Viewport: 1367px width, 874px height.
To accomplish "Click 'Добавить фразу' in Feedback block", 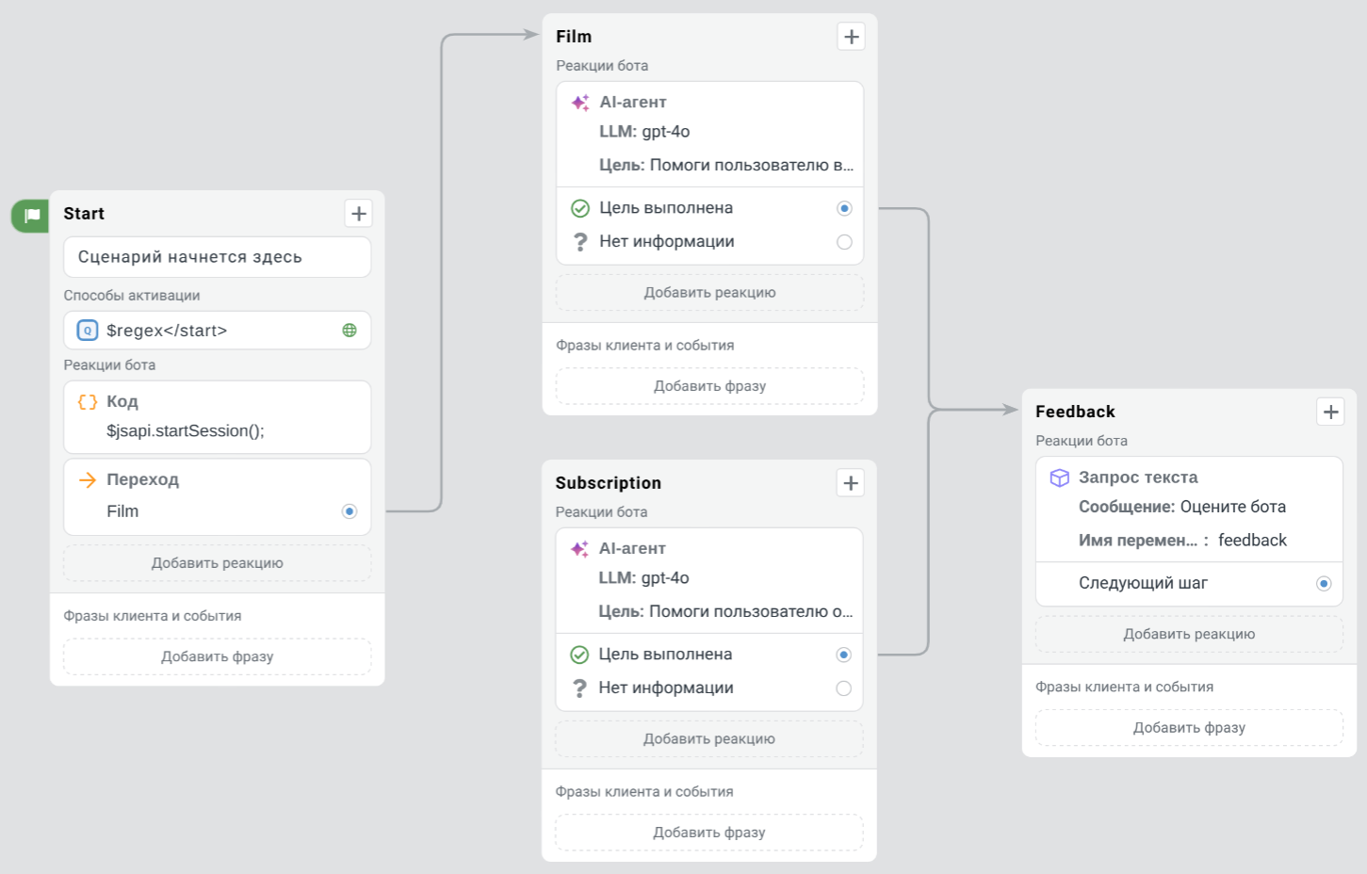I will (x=1189, y=728).
